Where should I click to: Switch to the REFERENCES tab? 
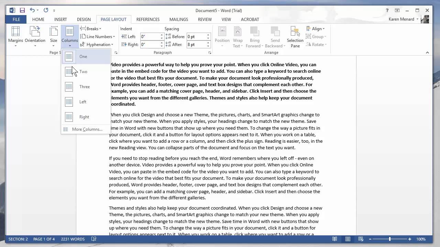tap(148, 19)
